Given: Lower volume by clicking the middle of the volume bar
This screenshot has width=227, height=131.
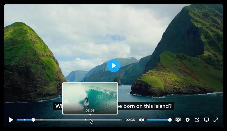Looking at the screenshot, I should pos(158,120).
